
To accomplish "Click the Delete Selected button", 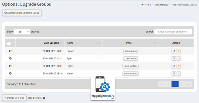I will pos(14,98).
